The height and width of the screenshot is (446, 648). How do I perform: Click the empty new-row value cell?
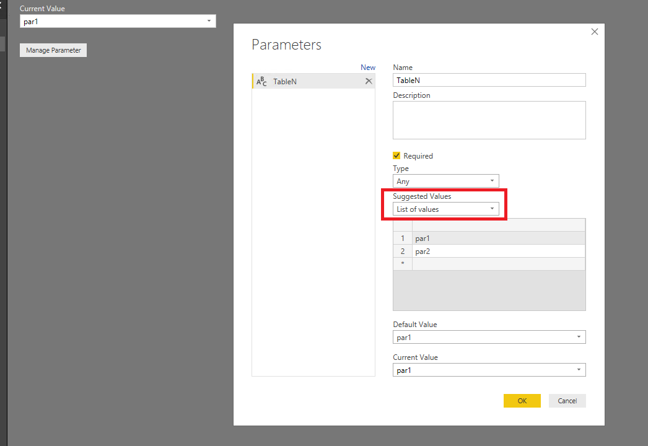coord(499,264)
